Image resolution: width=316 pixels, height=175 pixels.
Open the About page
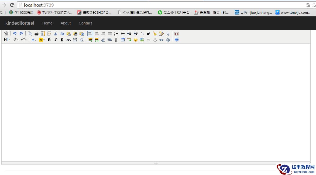[x=66, y=23]
